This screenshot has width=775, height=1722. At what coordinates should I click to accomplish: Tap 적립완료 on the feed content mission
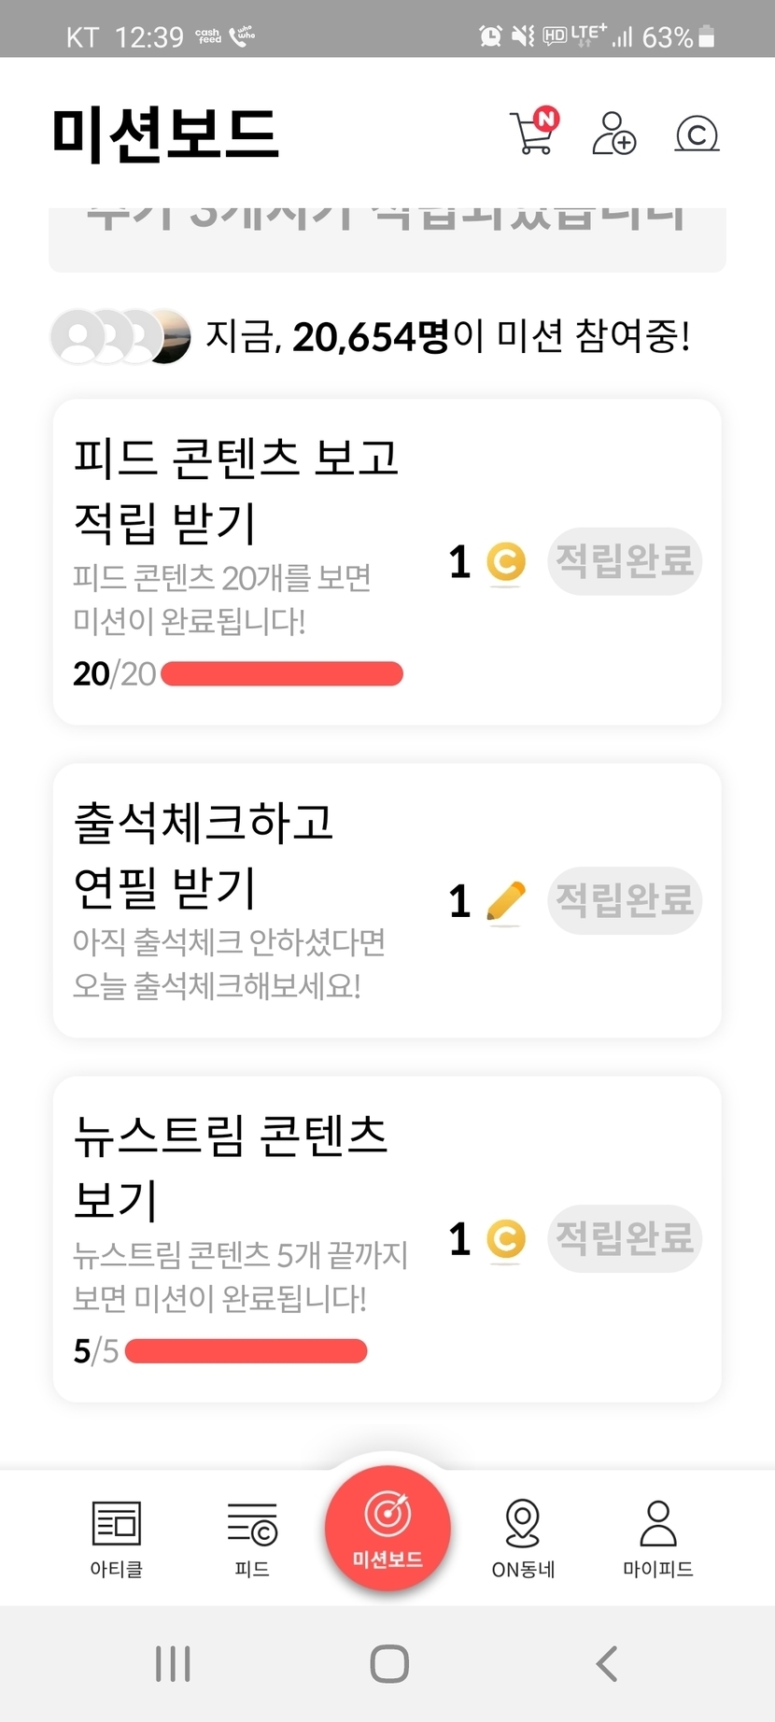coord(625,561)
